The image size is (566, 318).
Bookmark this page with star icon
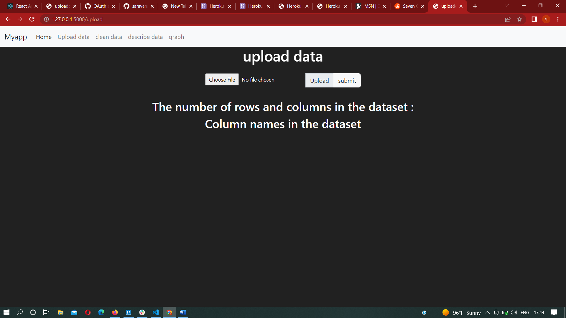(519, 19)
